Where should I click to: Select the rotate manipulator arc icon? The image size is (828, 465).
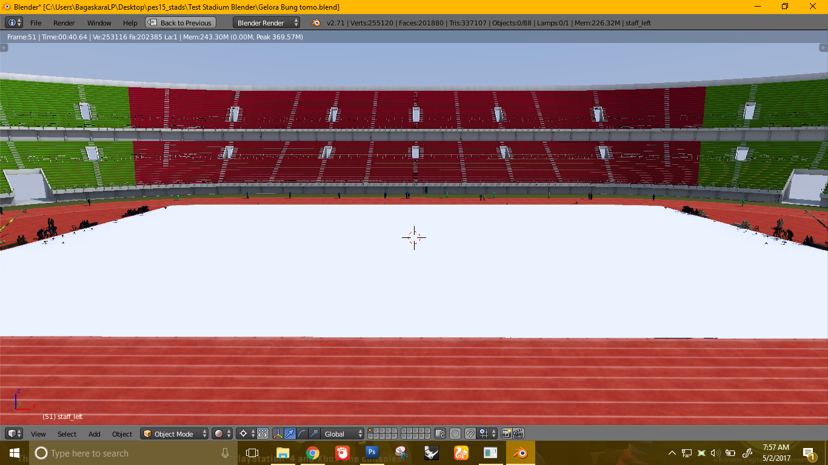coord(302,434)
